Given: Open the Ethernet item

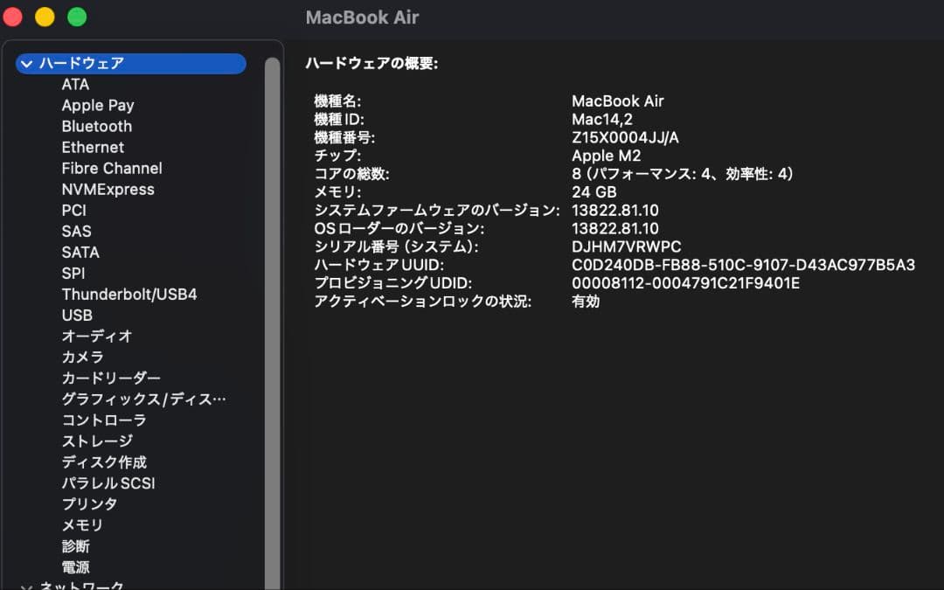Looking at the screenshot, I should point(93,148).
